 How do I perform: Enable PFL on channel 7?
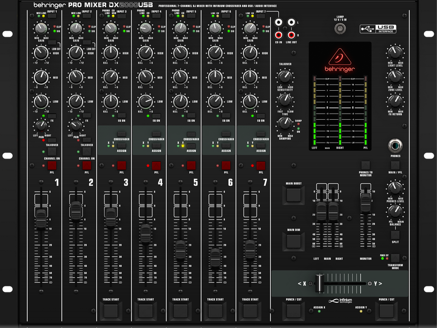(261, 166)
